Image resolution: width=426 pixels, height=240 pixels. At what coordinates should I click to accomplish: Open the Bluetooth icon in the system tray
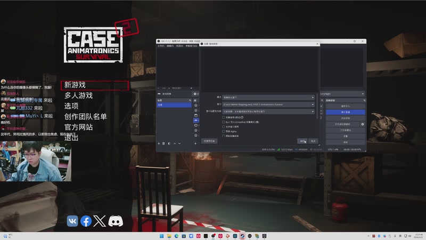379,236
